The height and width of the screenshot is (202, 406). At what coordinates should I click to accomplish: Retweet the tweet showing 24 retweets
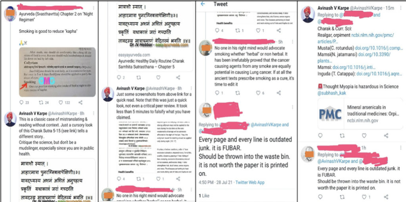41,103
